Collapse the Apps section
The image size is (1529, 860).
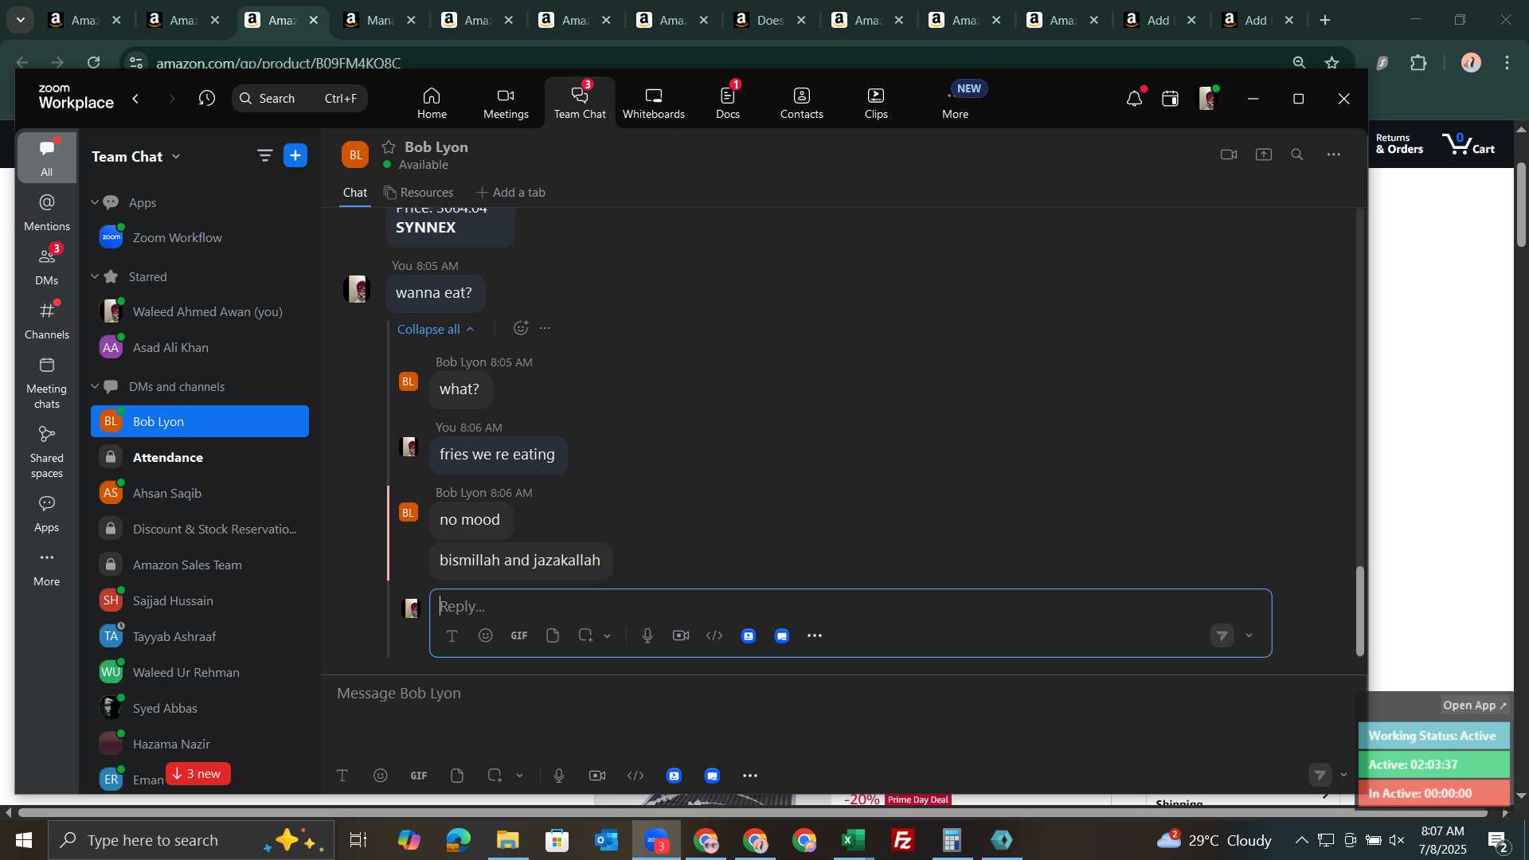(95, 202)
